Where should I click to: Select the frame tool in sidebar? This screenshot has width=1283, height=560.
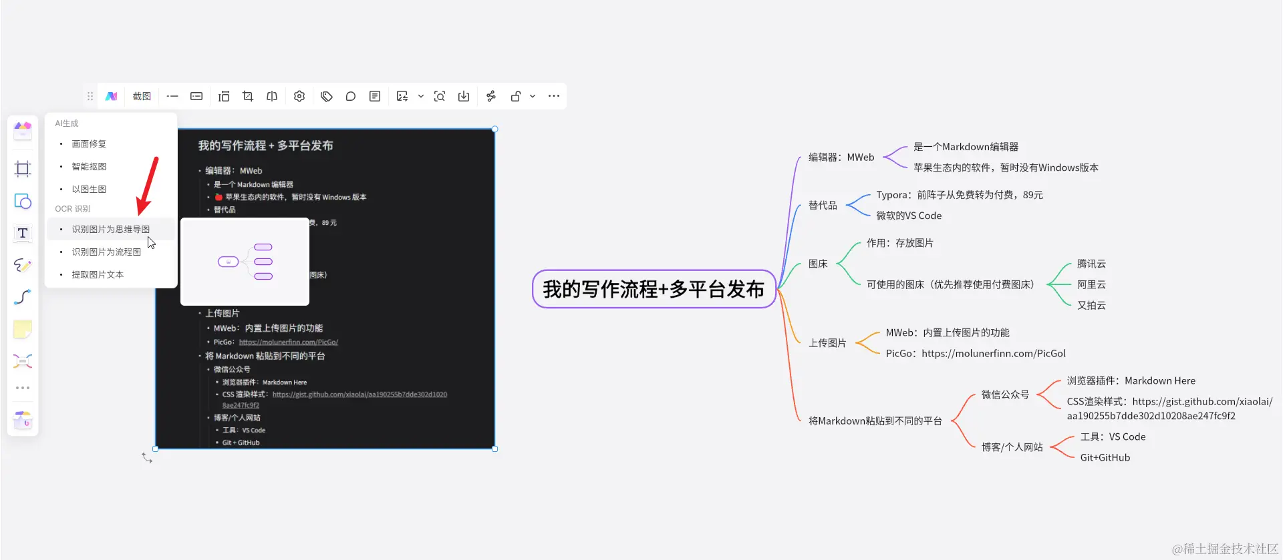tap(23, 169)
